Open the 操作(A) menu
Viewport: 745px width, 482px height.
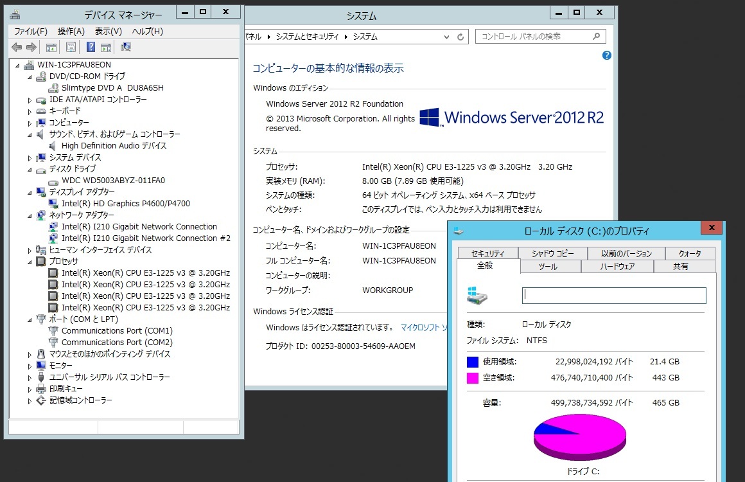71,31
